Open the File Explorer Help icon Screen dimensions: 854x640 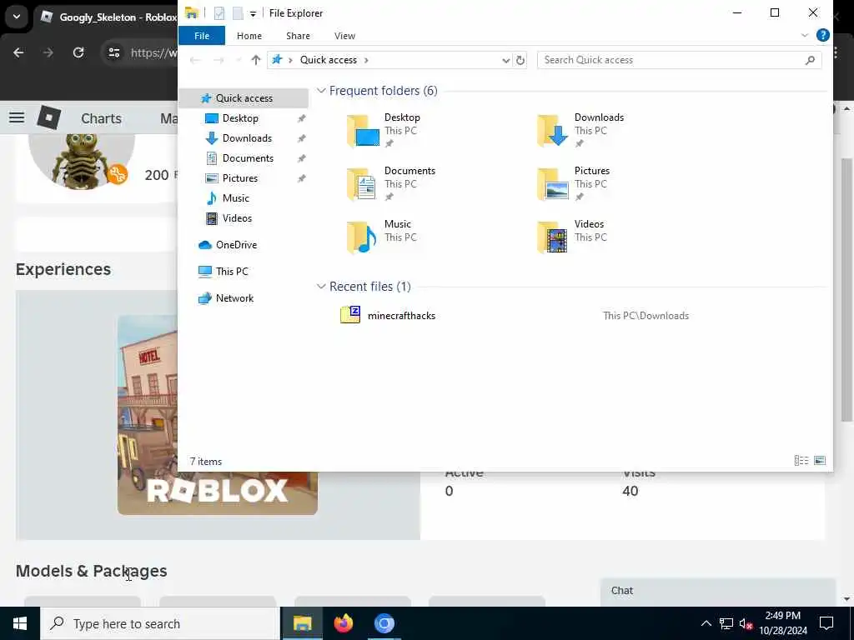click(822, 35)
